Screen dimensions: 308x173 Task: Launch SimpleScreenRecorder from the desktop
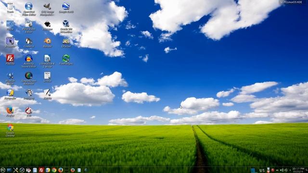pyautogui.click(x=29, y=78)
